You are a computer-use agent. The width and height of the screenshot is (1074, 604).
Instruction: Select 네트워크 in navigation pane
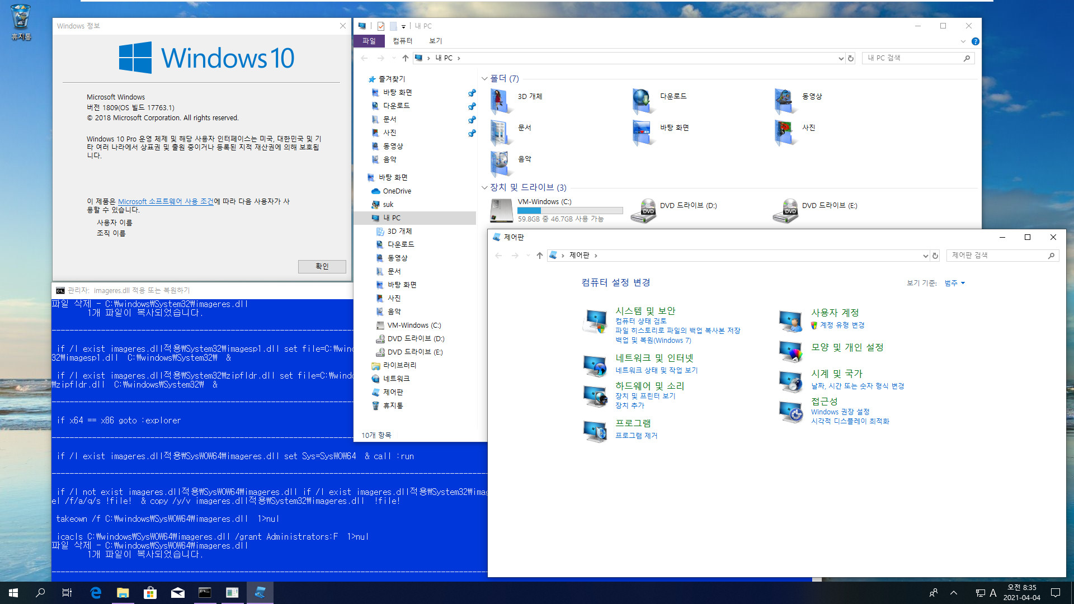click(x=396, y=379)
